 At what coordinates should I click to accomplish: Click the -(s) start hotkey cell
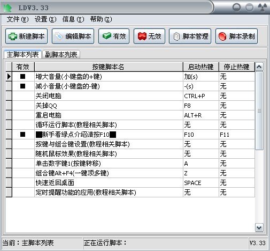tap(201, 86)
